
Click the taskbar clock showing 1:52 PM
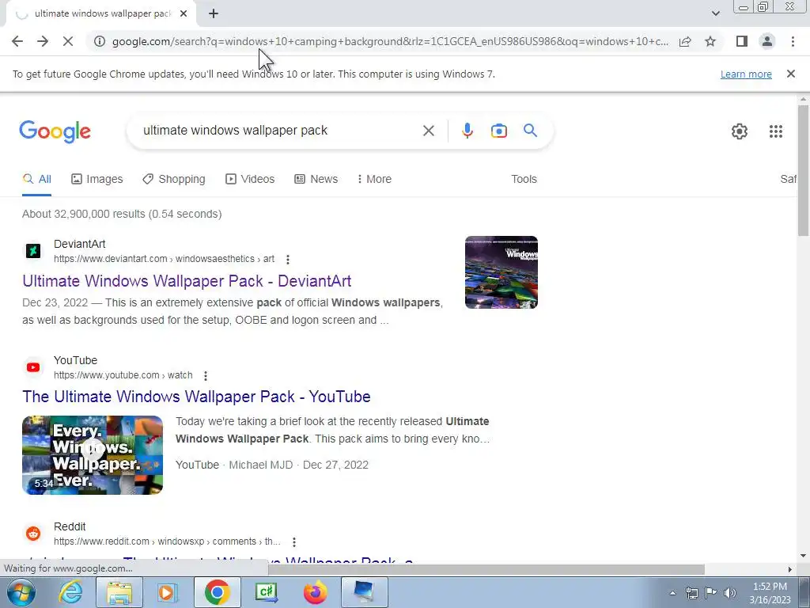point(770,593)
